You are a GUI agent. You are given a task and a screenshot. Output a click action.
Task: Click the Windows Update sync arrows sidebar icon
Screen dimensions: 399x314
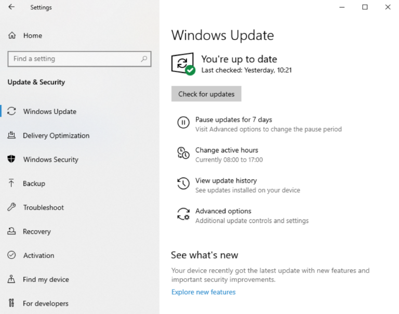click(11, 111)
